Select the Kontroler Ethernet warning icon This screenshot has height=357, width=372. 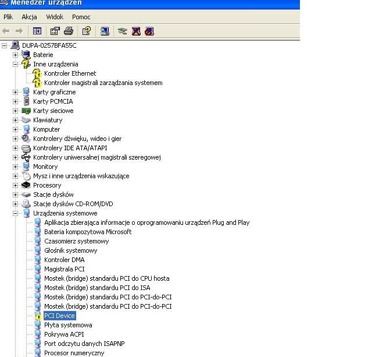(37, 73)
